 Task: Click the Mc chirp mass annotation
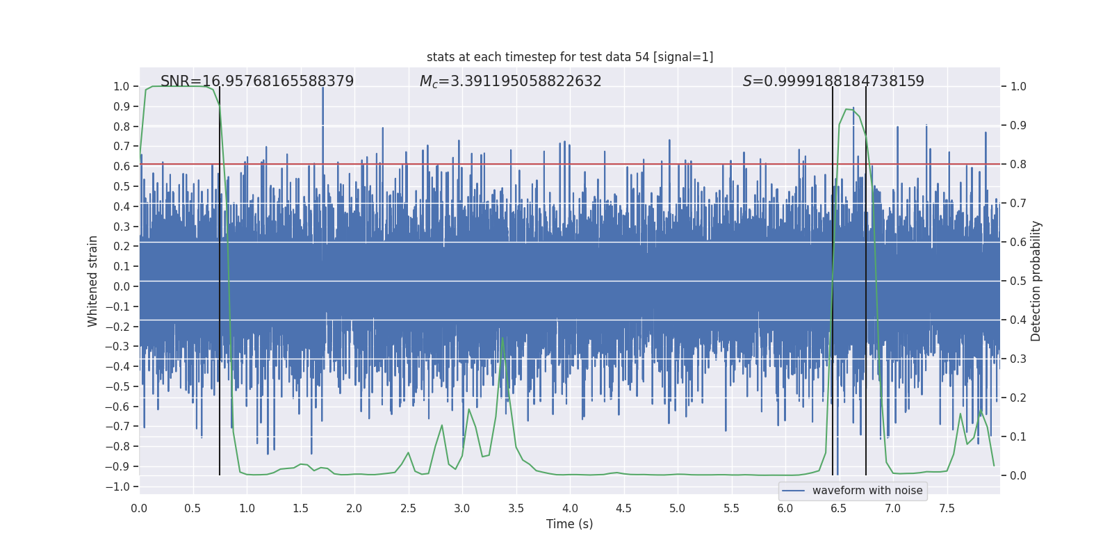coord(511,81)
